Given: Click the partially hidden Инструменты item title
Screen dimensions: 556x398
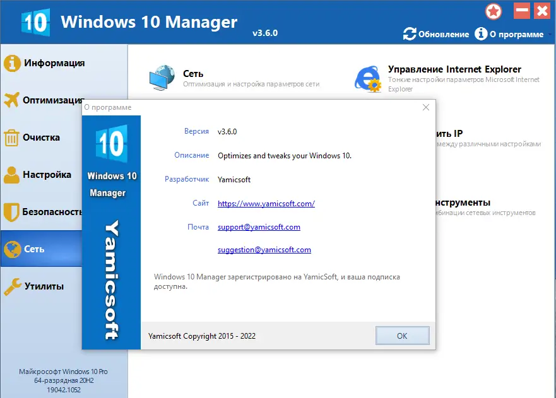Looking at the screenshot, I should coord(463,202).
